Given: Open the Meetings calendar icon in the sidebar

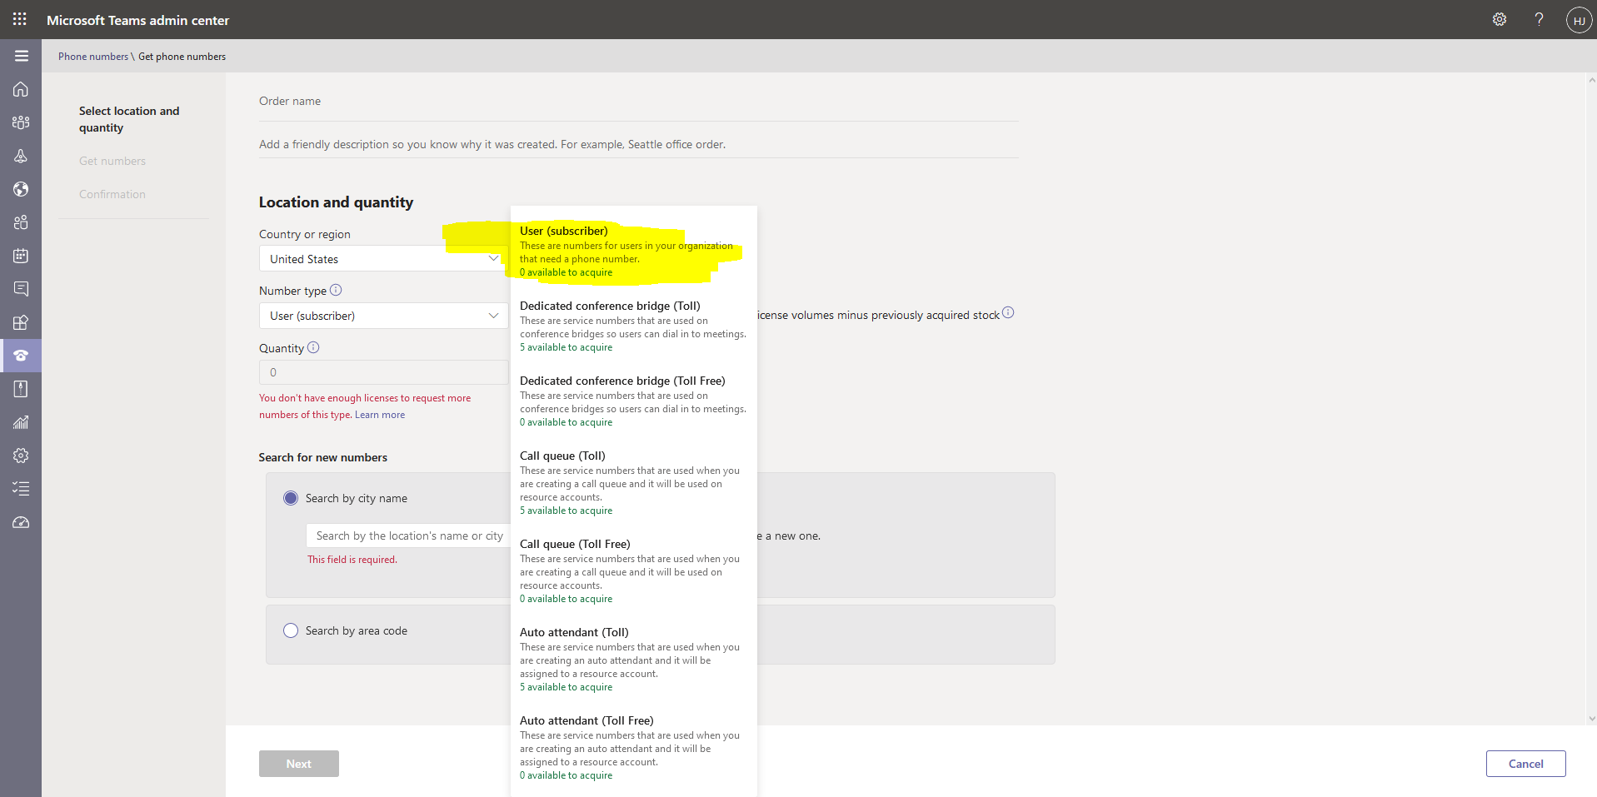Looking at the screenshot, I should click(21, 256).
